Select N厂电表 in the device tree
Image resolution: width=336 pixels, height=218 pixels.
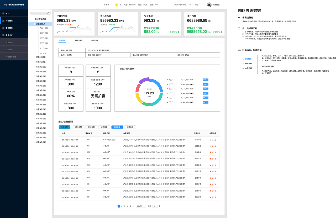(x=43, y=53)
